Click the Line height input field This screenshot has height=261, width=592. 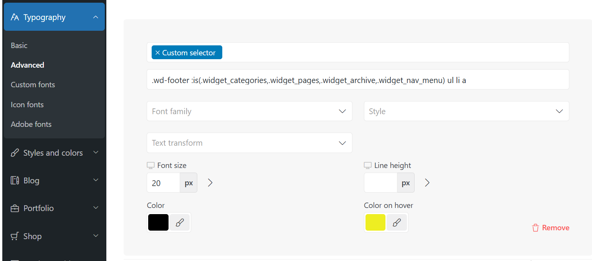[380, 183]
